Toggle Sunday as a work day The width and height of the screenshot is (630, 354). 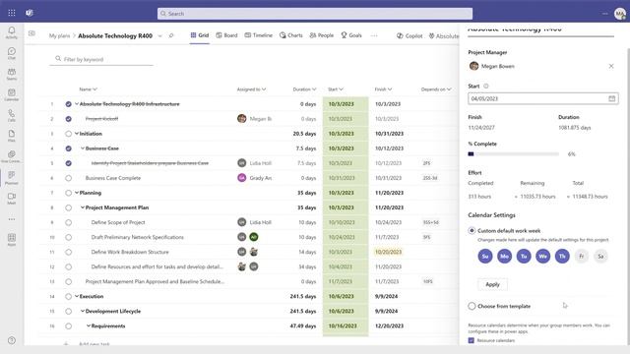pos(485,256)
